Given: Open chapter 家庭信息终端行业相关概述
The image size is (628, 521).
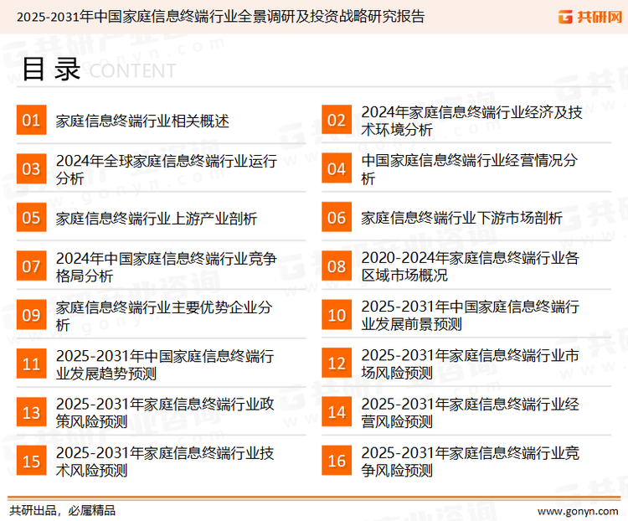Looking at the screenshot, I should (142, 121).
